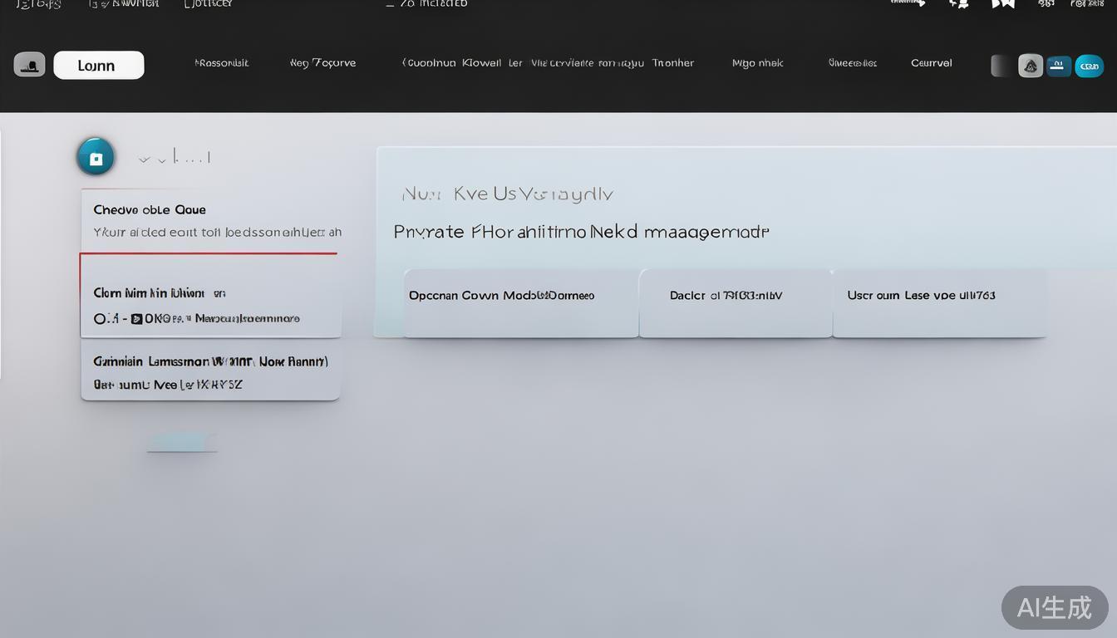Click the Opcenan Cown card button

(x=520, y=302)
